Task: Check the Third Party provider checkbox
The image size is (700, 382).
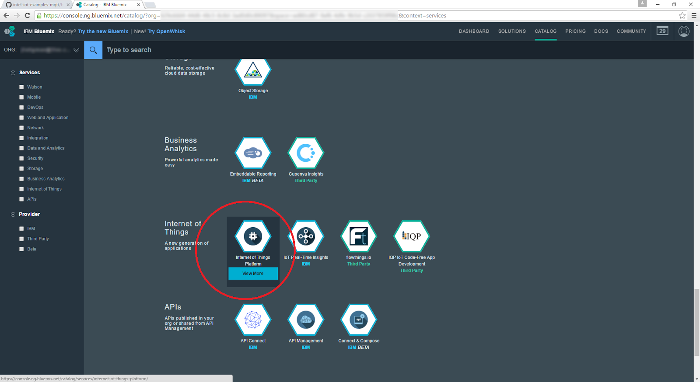Action: [21, 239]
